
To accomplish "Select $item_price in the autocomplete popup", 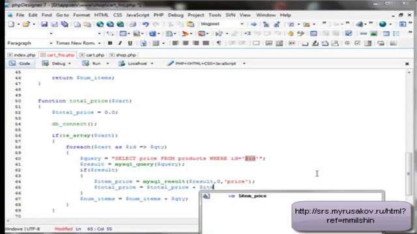I will tap(252, 196).
